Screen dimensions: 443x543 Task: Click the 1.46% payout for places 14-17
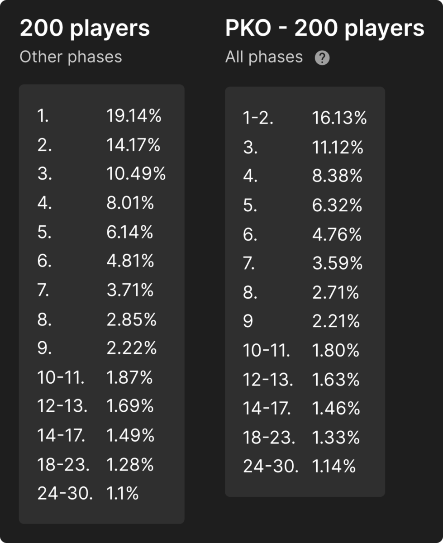pos(336,409)
